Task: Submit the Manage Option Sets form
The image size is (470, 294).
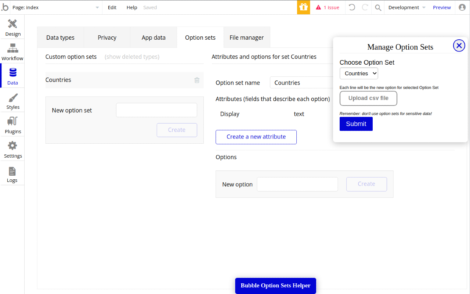Action: 356,124
